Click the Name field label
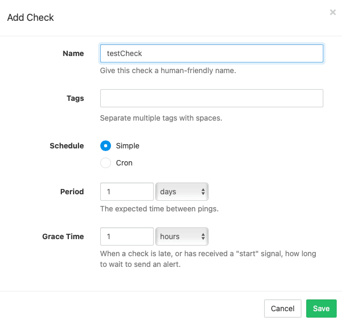342x324 pixels. (73, 53)
